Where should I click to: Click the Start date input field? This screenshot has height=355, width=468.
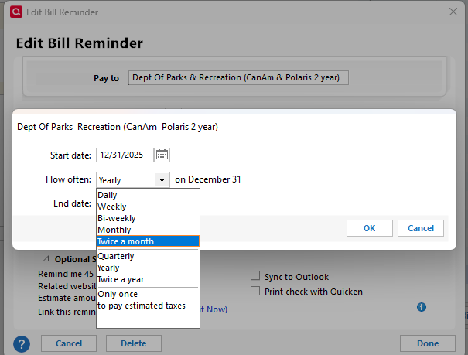125,155
